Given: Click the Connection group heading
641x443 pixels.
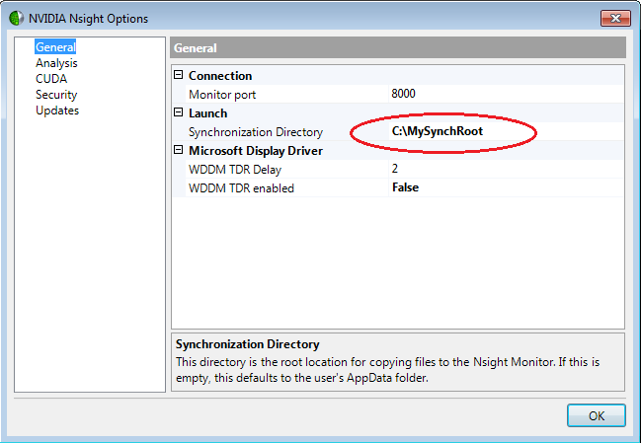Looking at the screenshot, I should coord(220,76).
